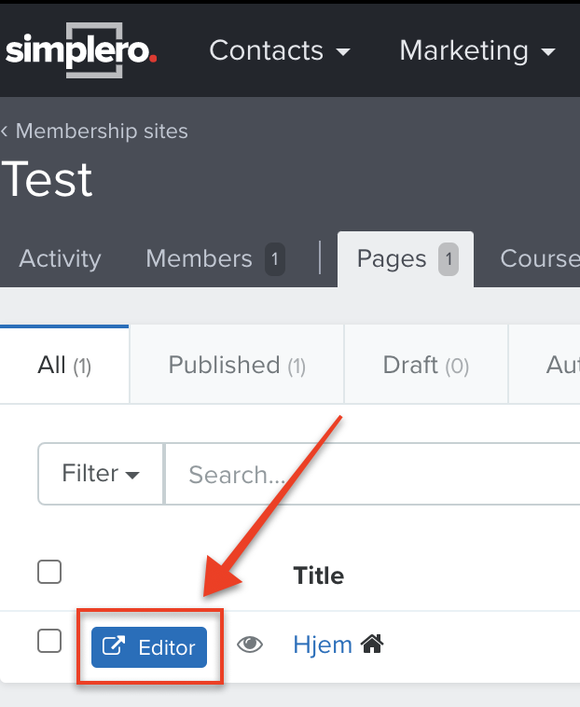Show the Published pages filter tab
Screen dimensions: 580x707
[x=237, y=365]
